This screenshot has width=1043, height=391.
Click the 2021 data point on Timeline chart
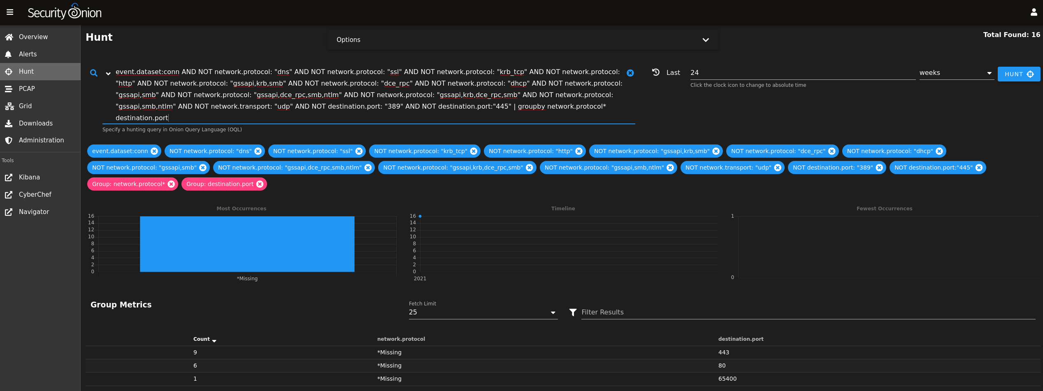tap(420, 216)
